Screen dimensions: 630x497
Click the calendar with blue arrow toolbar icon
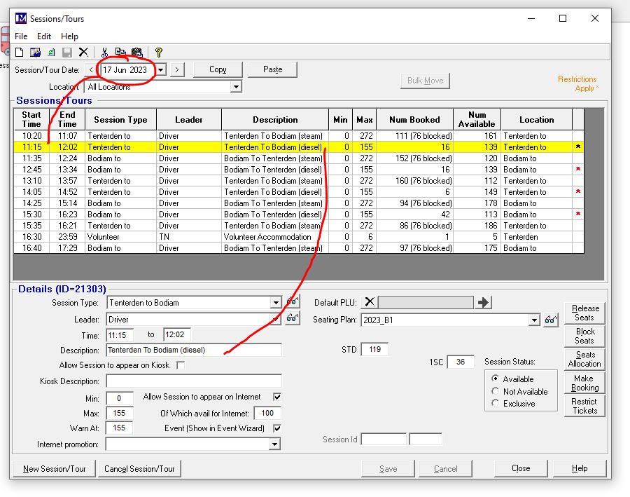36,53
